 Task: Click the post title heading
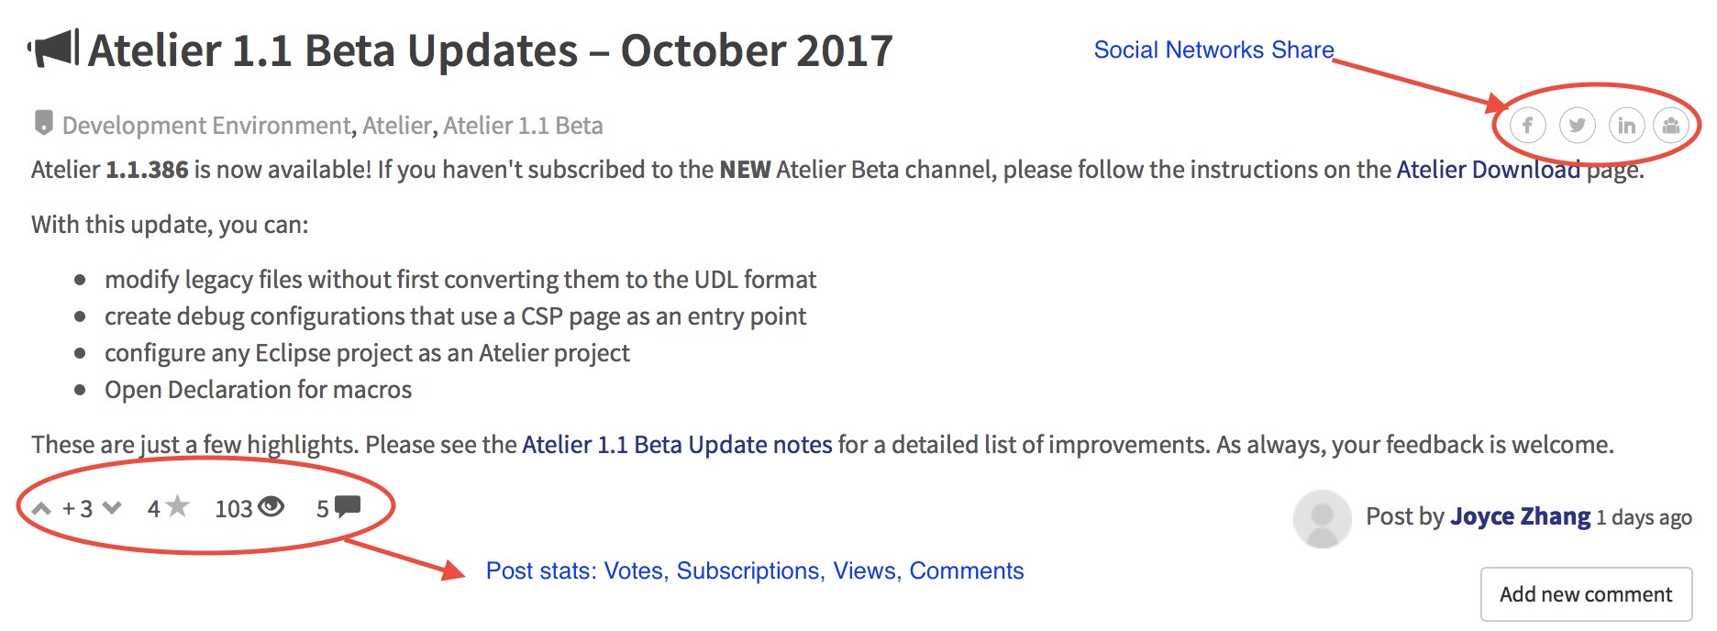(491, 50)
